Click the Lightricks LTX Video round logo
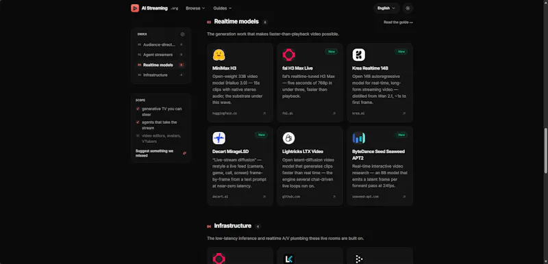This screenshot has height=264, width=548. pos(288,138)
